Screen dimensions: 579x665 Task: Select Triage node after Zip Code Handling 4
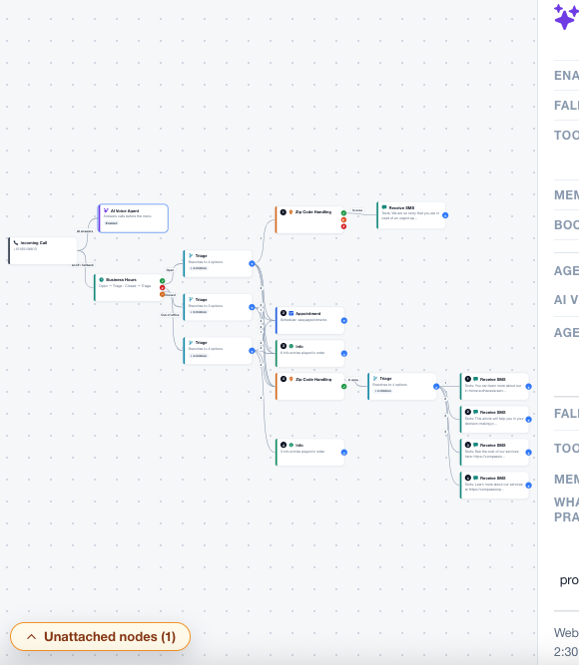coord(402,387)
